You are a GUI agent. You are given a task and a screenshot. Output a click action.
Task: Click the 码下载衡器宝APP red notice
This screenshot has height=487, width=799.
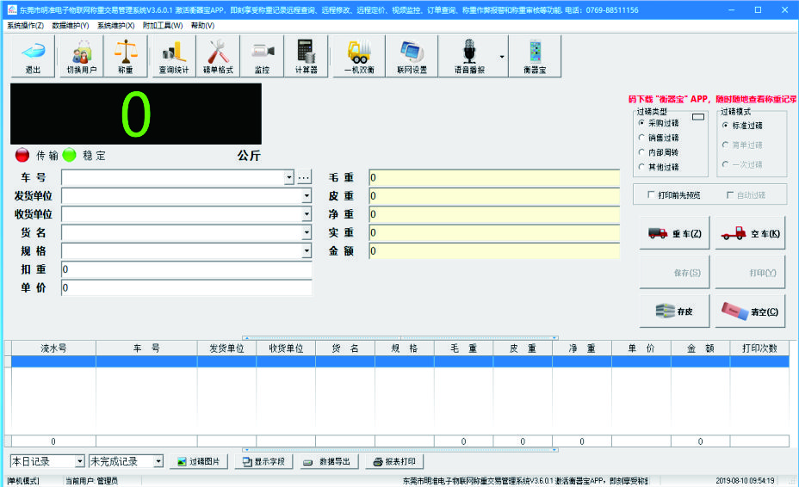pyautogui.click(x=712, y=99)
